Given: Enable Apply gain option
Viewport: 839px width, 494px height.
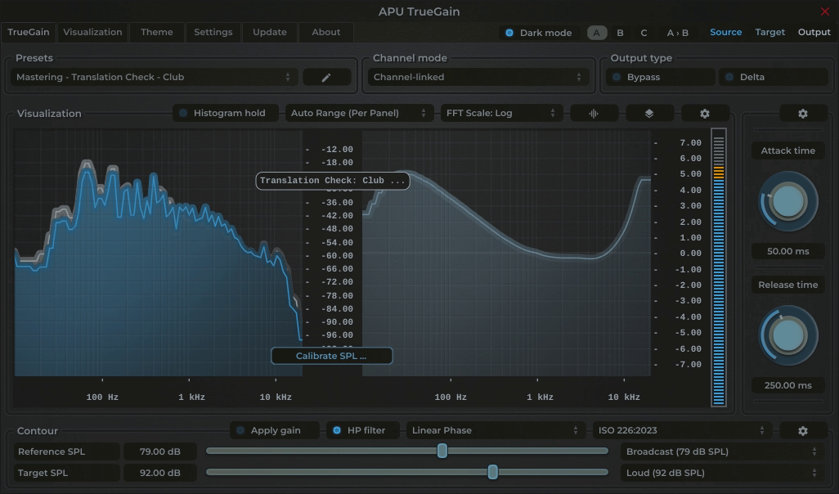Looking at the screenshot, I should tap(275, 430).
